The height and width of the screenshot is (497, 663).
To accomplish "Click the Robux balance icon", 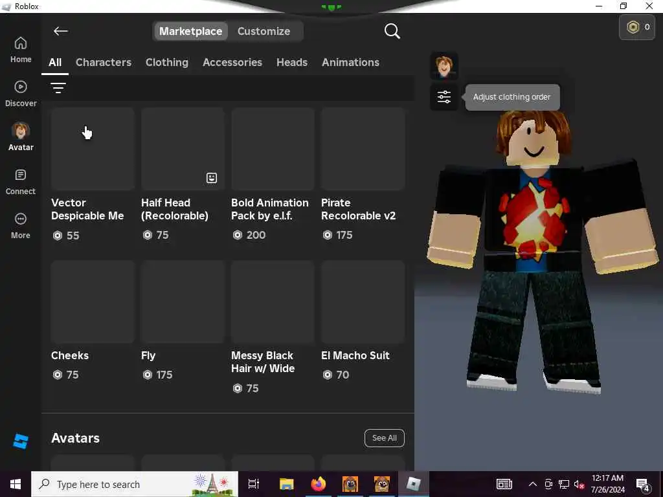I will tap(633, 27).
